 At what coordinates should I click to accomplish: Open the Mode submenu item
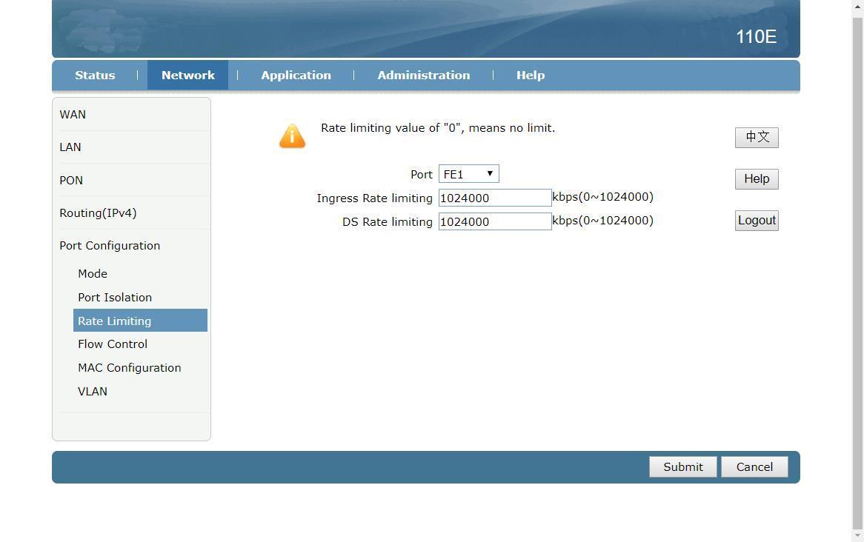(x=93, y=274)
